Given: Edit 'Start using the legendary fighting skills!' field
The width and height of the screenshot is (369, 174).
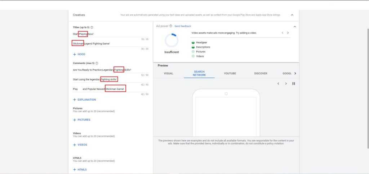Looking at the screenshot, I should point(111,79).
